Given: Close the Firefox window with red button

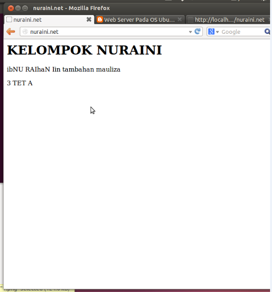Looking at the screenshot, I should pyautogui.click(x=11, y=8).
